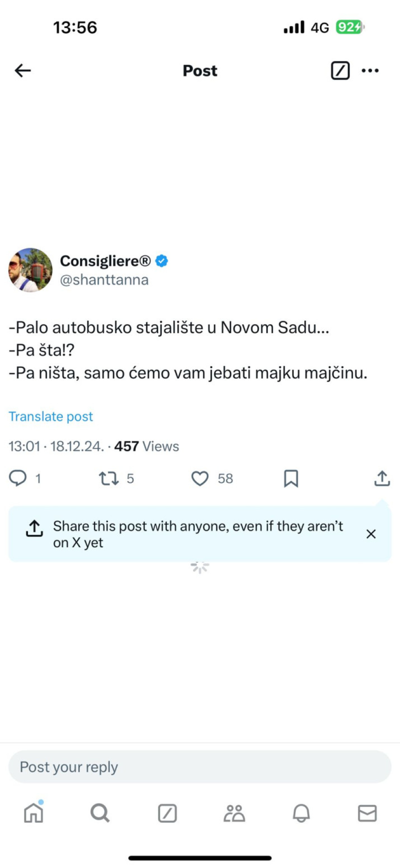Tap the share icon under the post
The height and width of the screenshot is (868, 400).
click(x=382, y=478)
